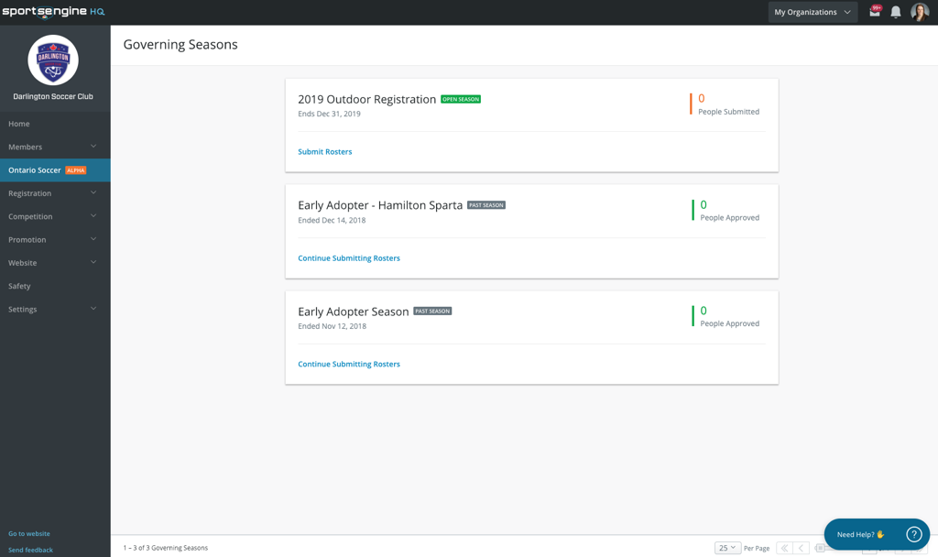Continue Submitting Rosters for Hamilton Sparta
The image size is (938, 557).
tap(349, 258)
